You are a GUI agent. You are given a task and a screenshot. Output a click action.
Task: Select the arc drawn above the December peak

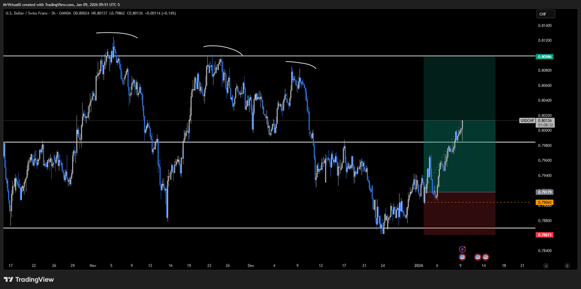coord(301,63)
